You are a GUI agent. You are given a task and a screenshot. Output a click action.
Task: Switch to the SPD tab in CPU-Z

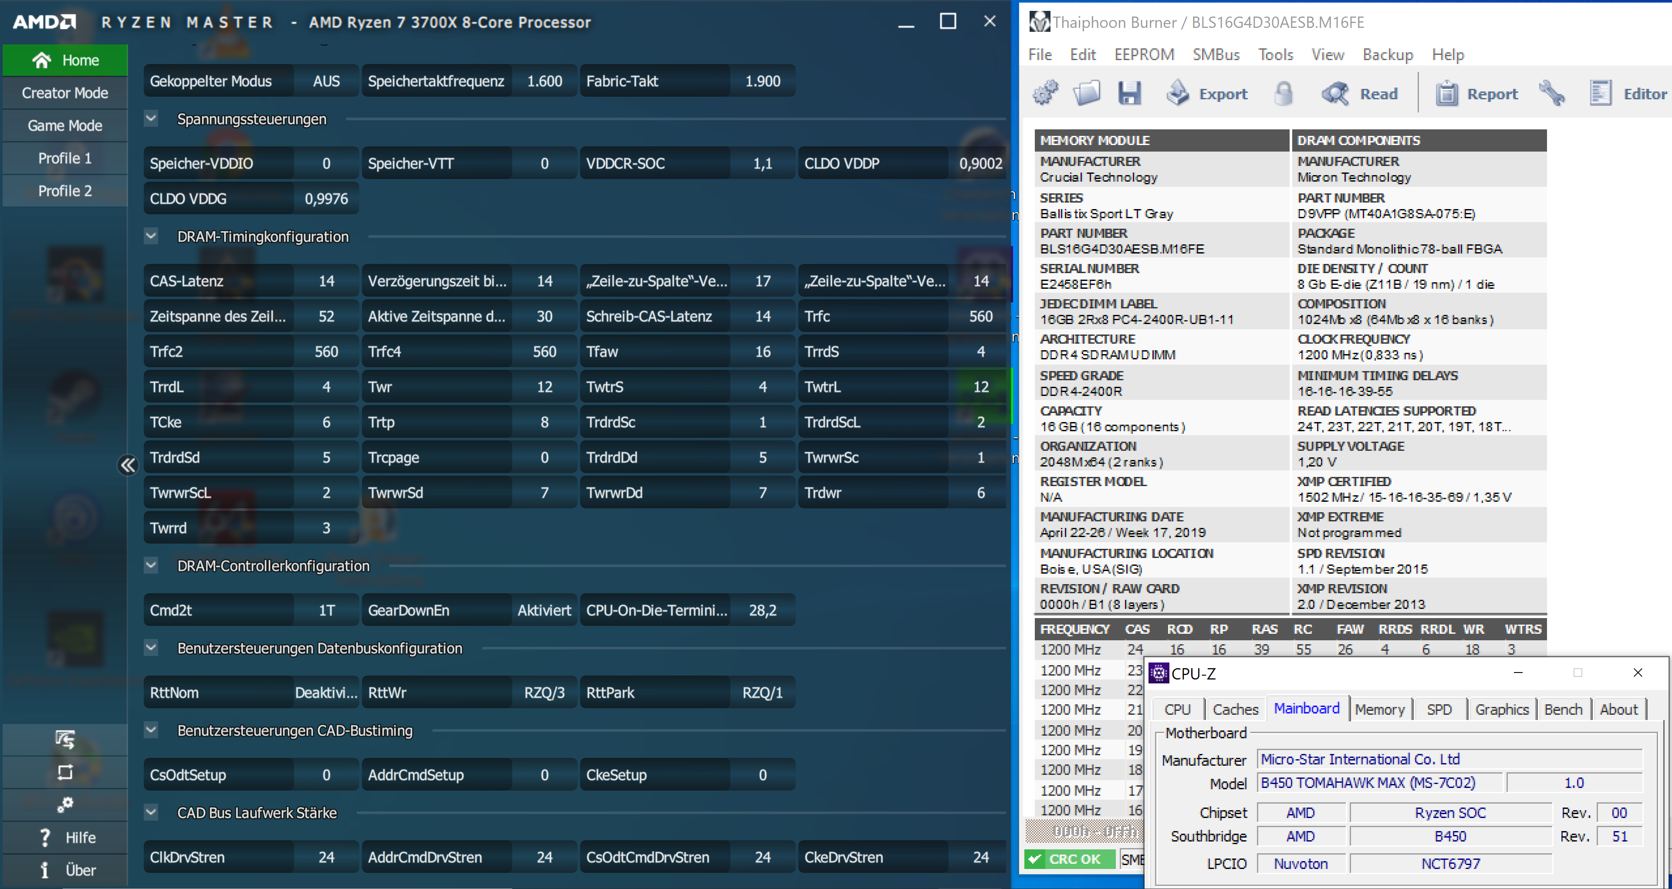tap(1438, 709)
